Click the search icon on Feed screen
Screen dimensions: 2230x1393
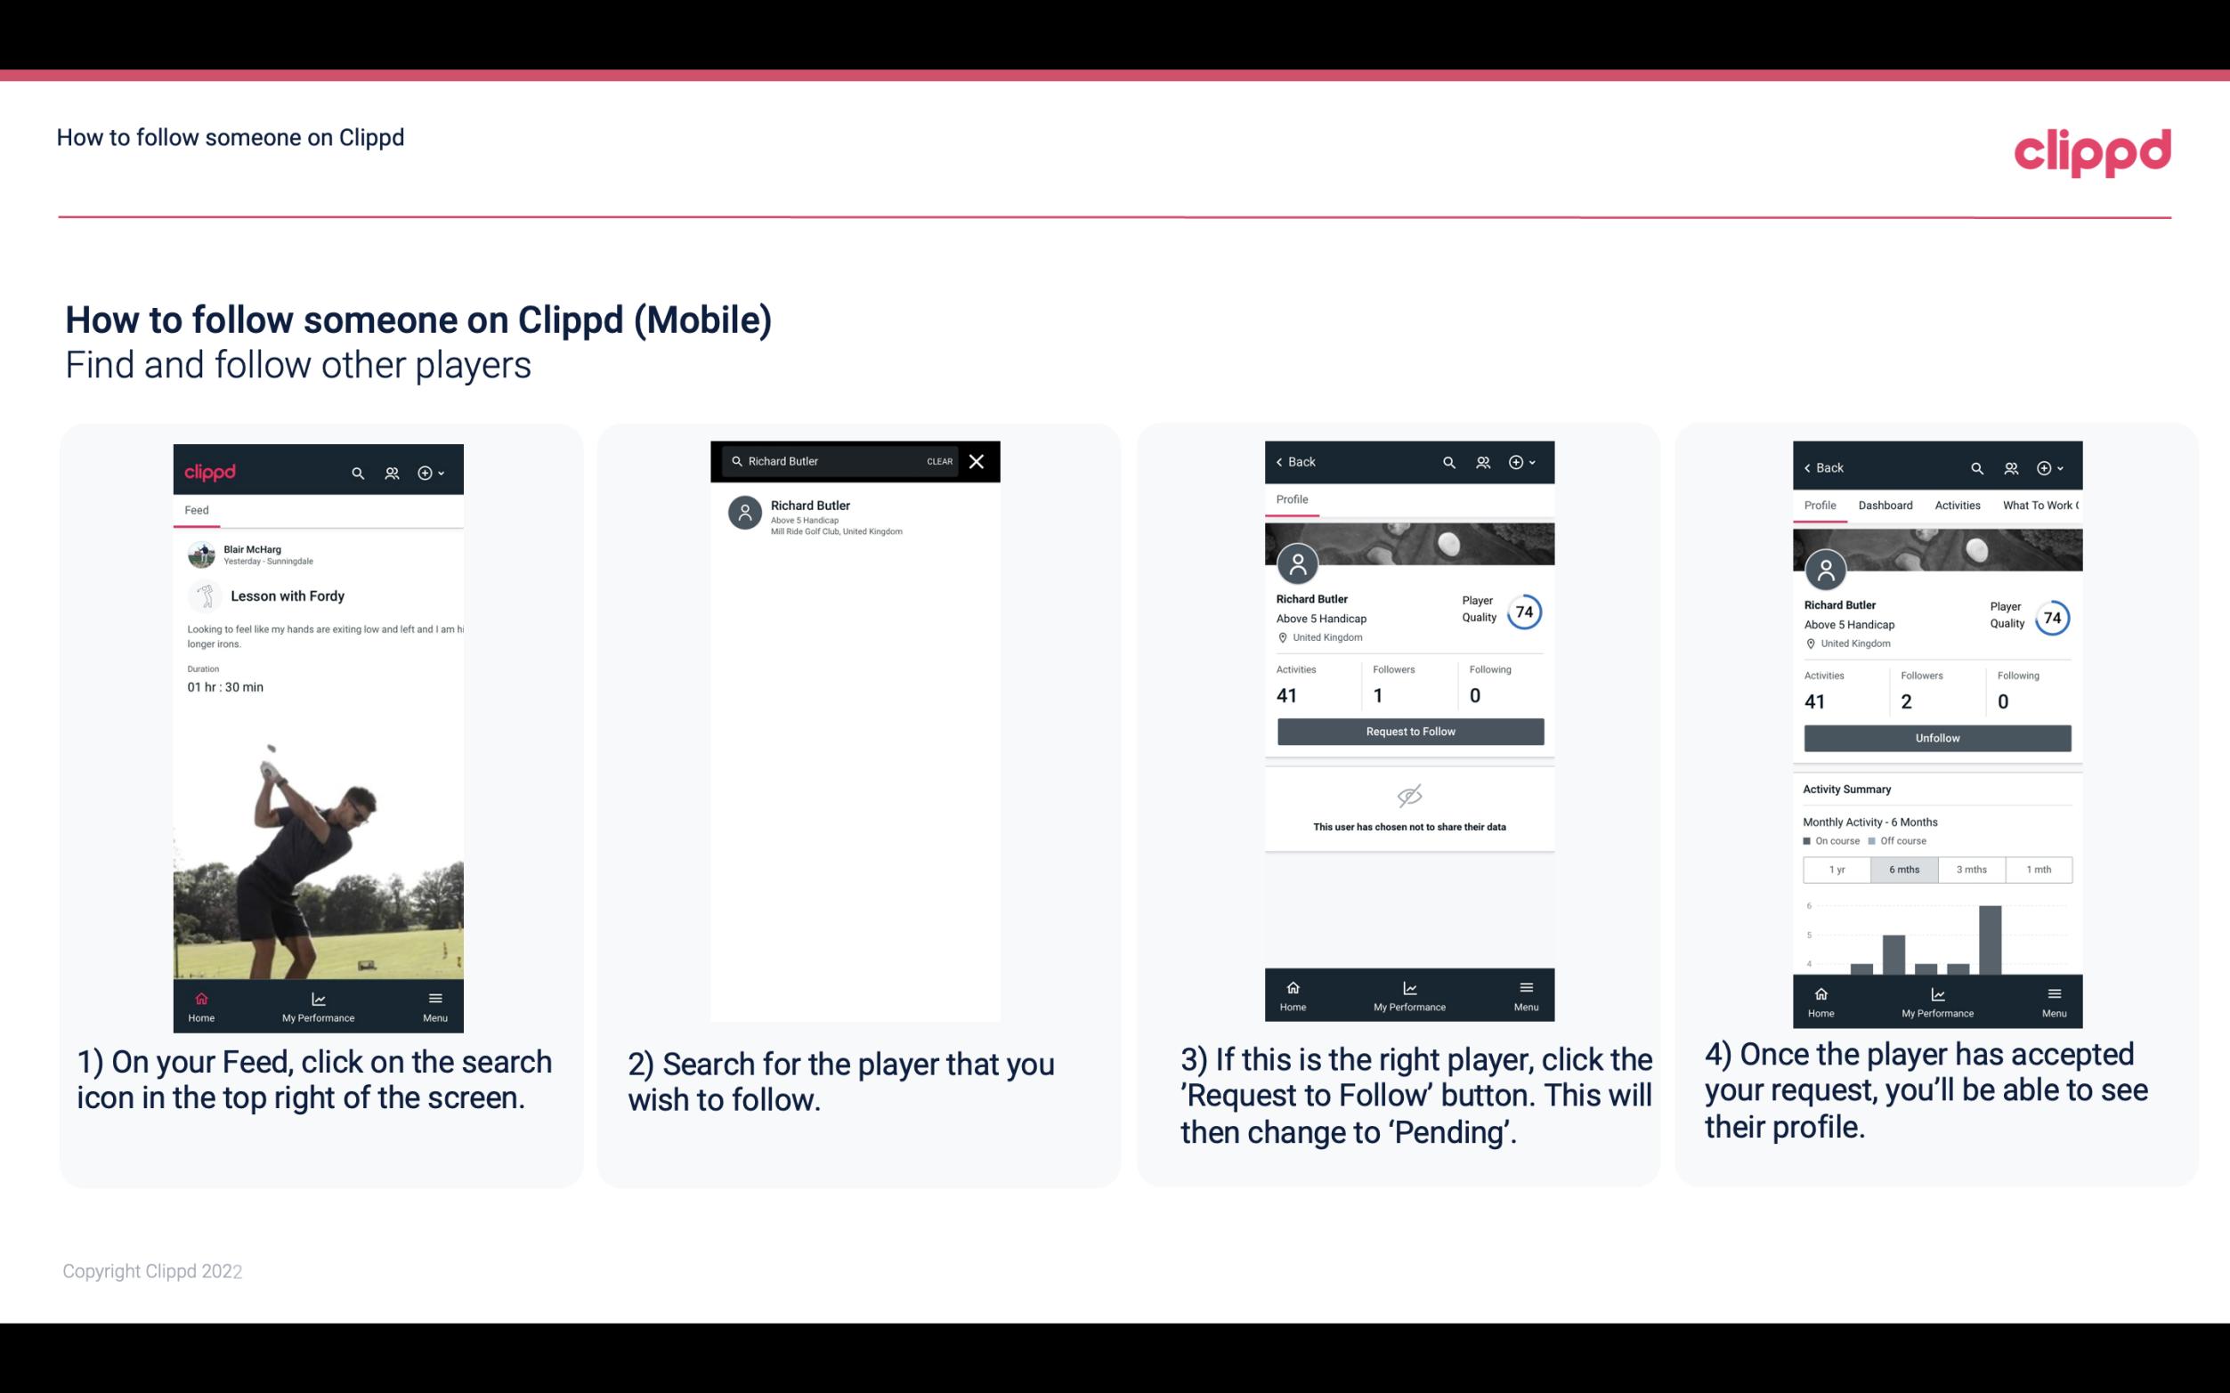pos(354,472)
